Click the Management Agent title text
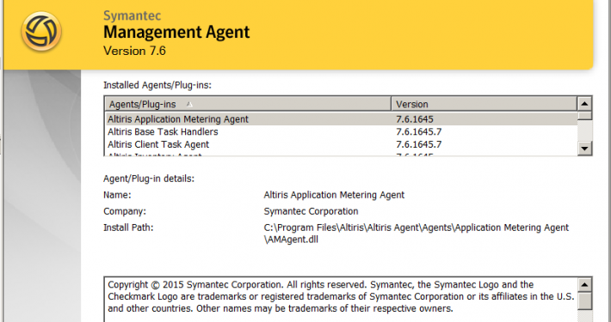Screen dimensions: 611x322 [x=176, y=33]
